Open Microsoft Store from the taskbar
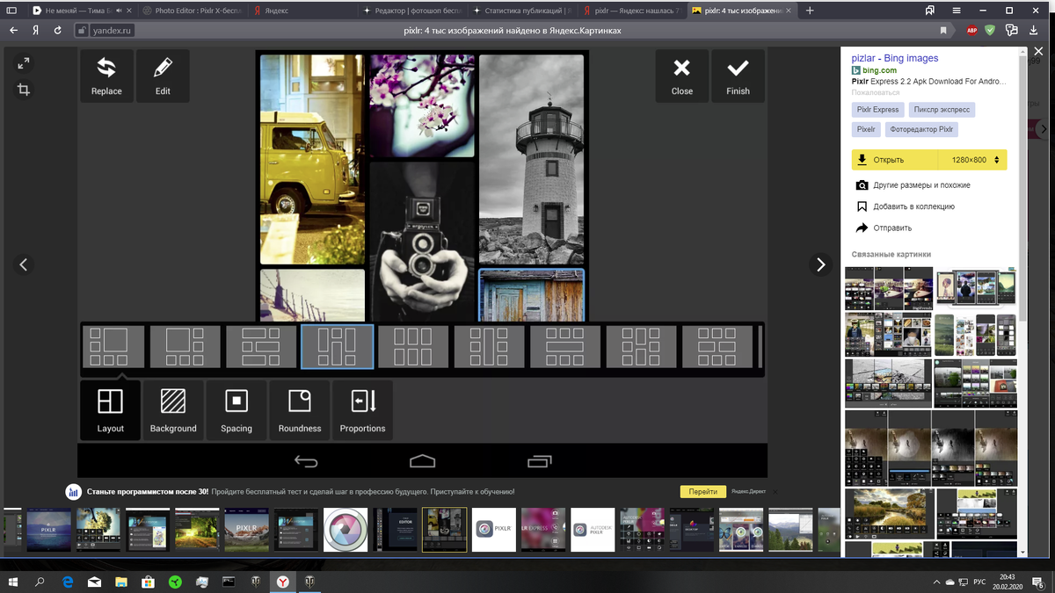Viewport: 1055px width, 593px height. (149, 582)
